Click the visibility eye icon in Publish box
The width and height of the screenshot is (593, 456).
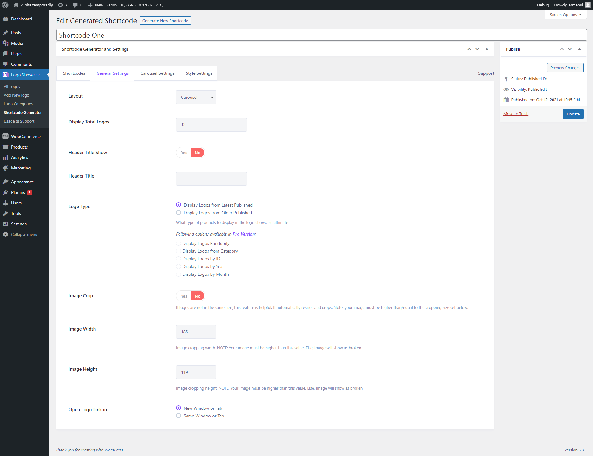506,90
